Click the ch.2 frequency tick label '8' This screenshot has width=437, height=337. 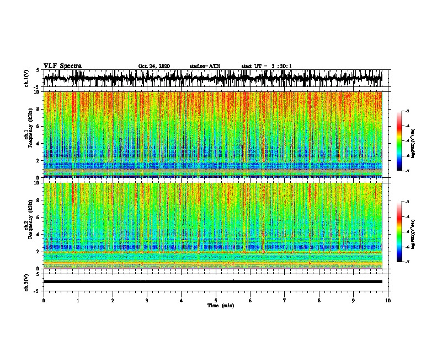(x=38, y=200)
